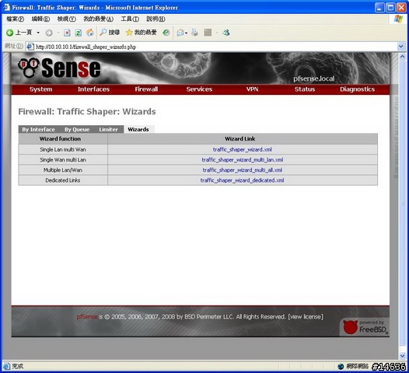Open the Diagnostics navigation menu
This screenshot has width=409, height=373.
pyautogui.click(x=358, y=89)
